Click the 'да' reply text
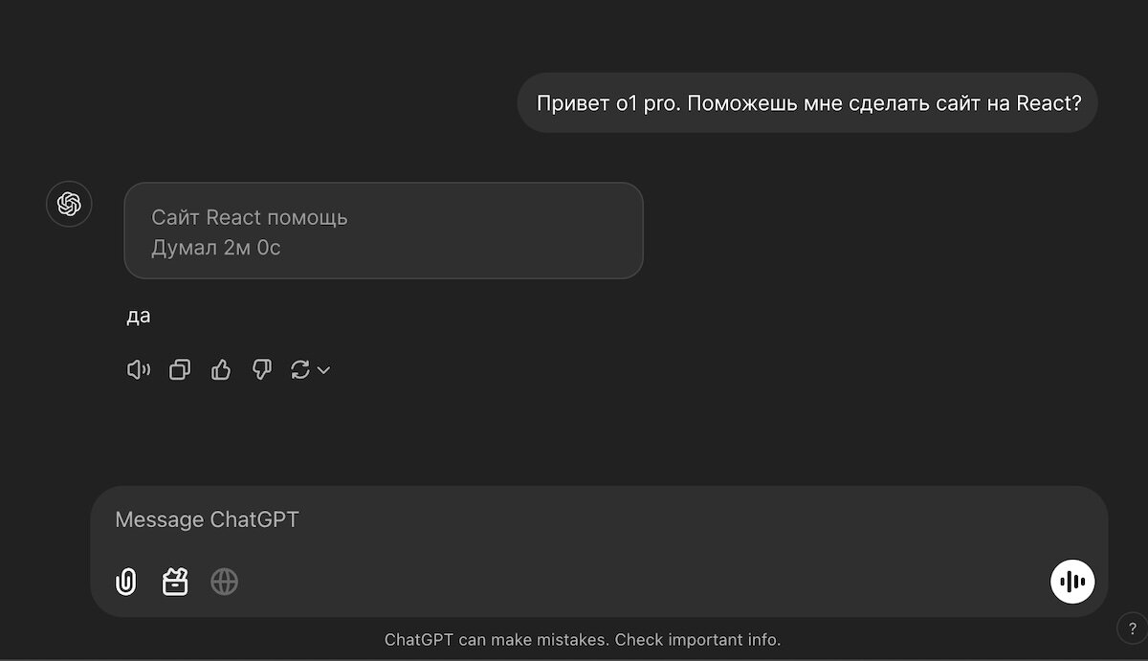The width and height of the screenshot is (1148, 661). point(139,316)
